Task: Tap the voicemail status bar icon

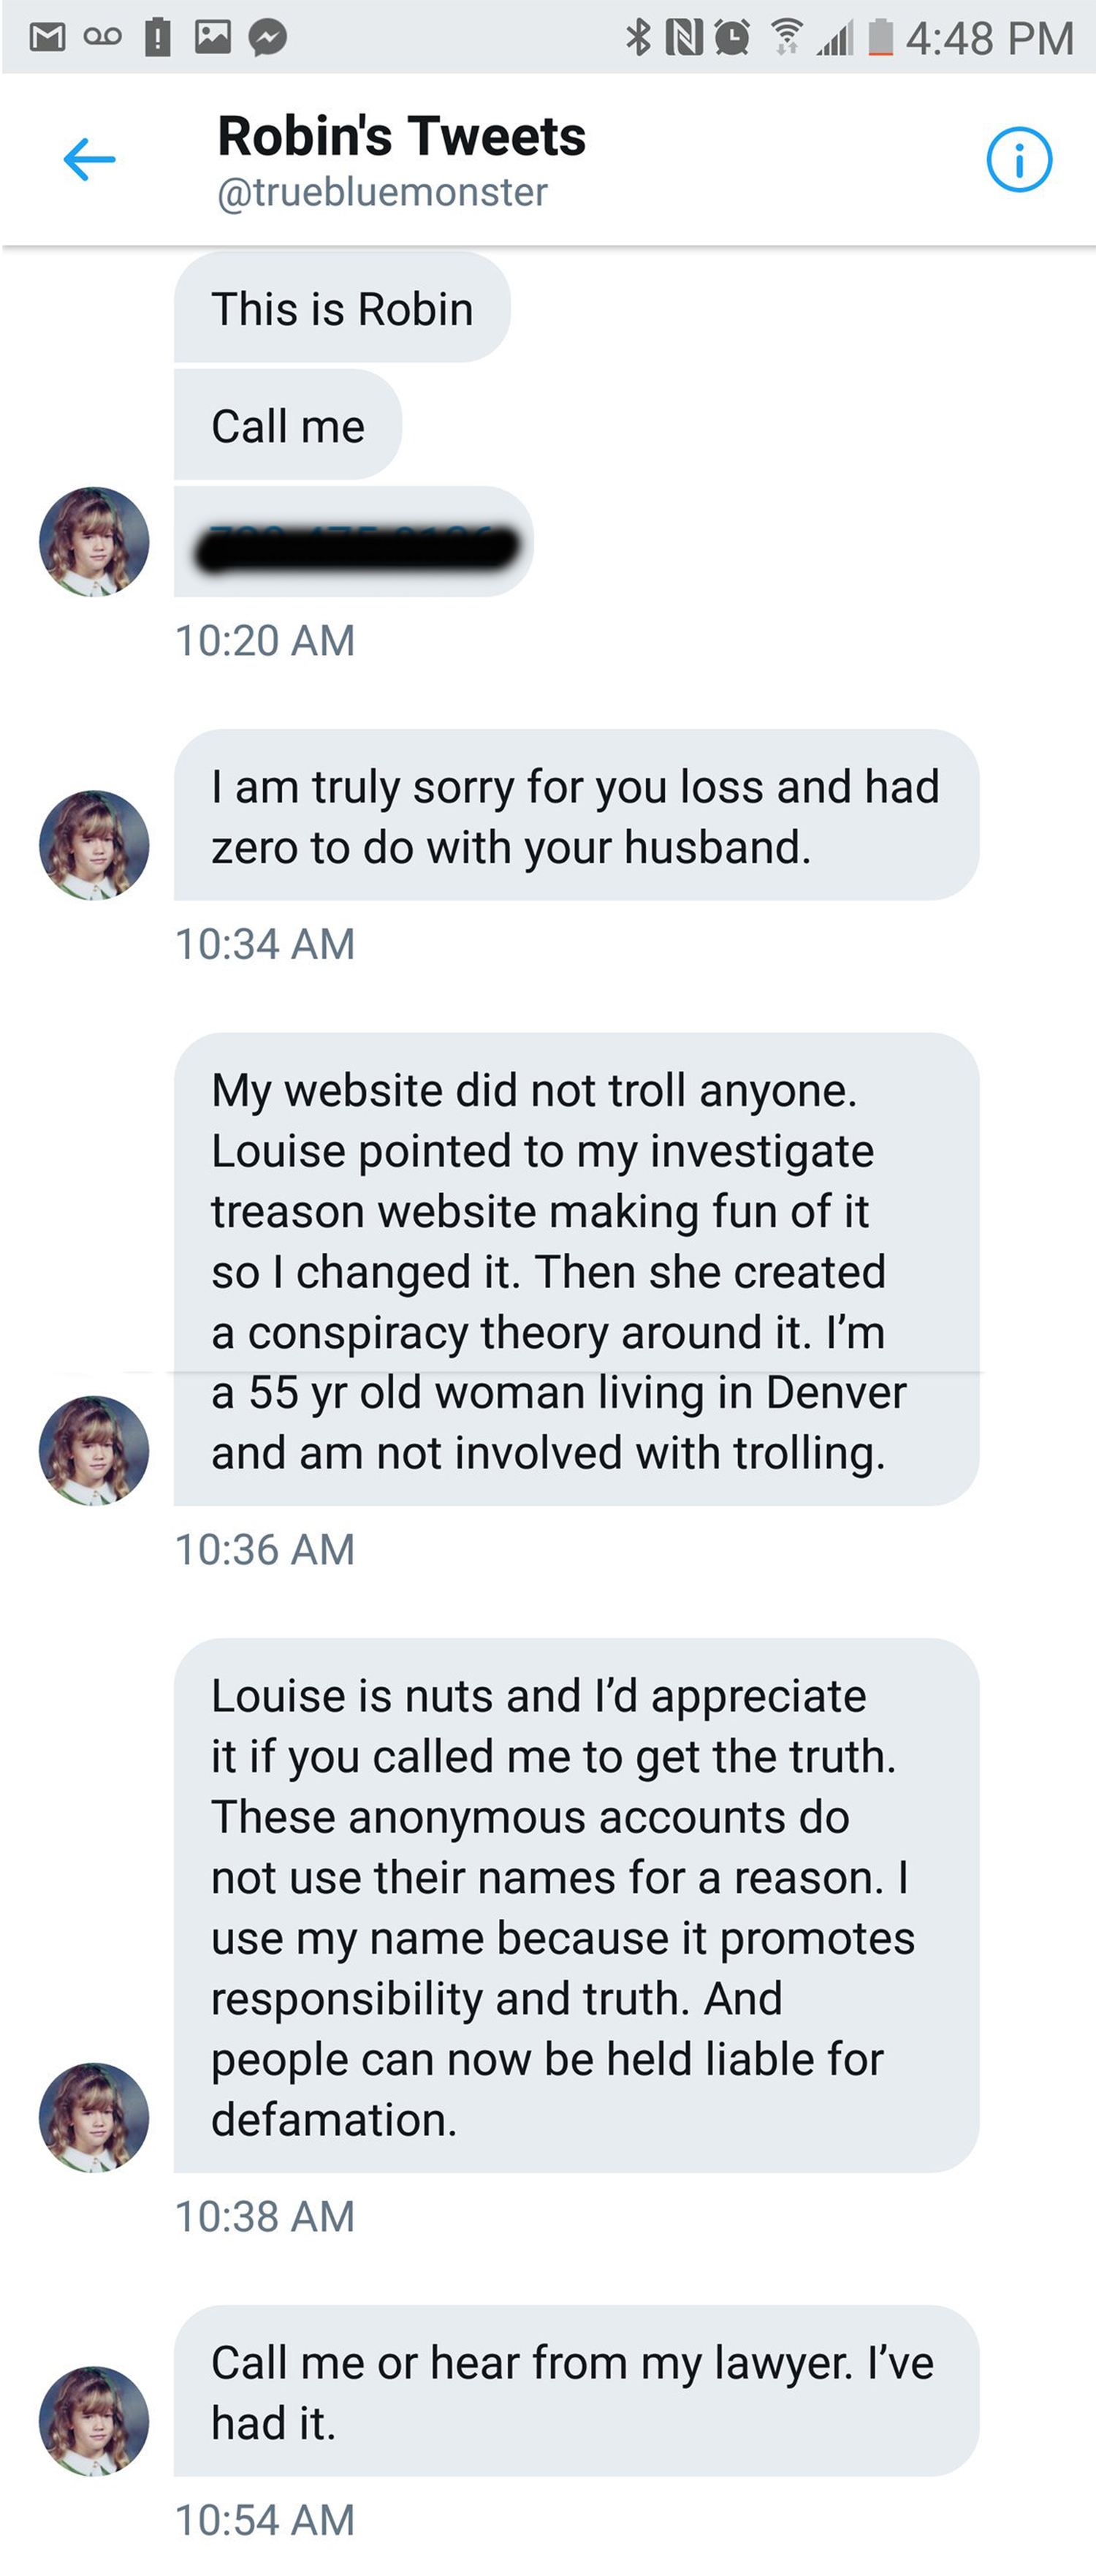Action: click(102, 37)
